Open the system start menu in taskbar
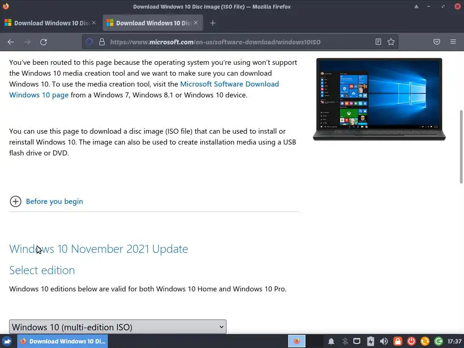The image size is (464, 348). 7,341
